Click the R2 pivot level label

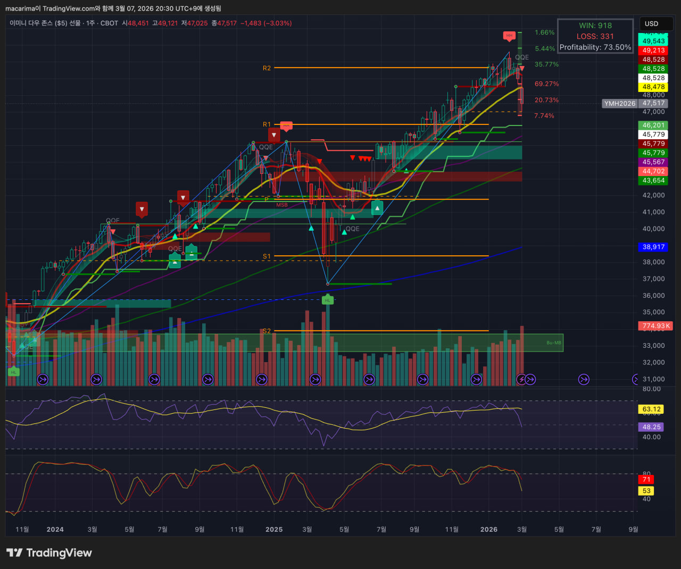(x=267, y=68)
